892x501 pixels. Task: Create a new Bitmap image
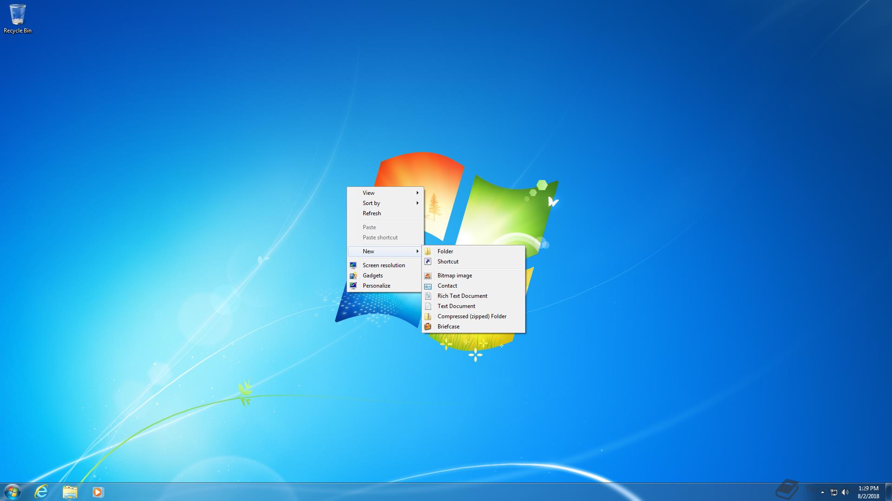pyautogui.click(x=473, y=276)
